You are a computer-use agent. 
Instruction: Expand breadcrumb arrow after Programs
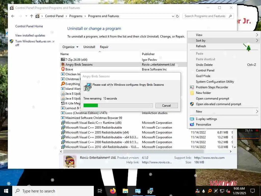[x=85, y=16]
